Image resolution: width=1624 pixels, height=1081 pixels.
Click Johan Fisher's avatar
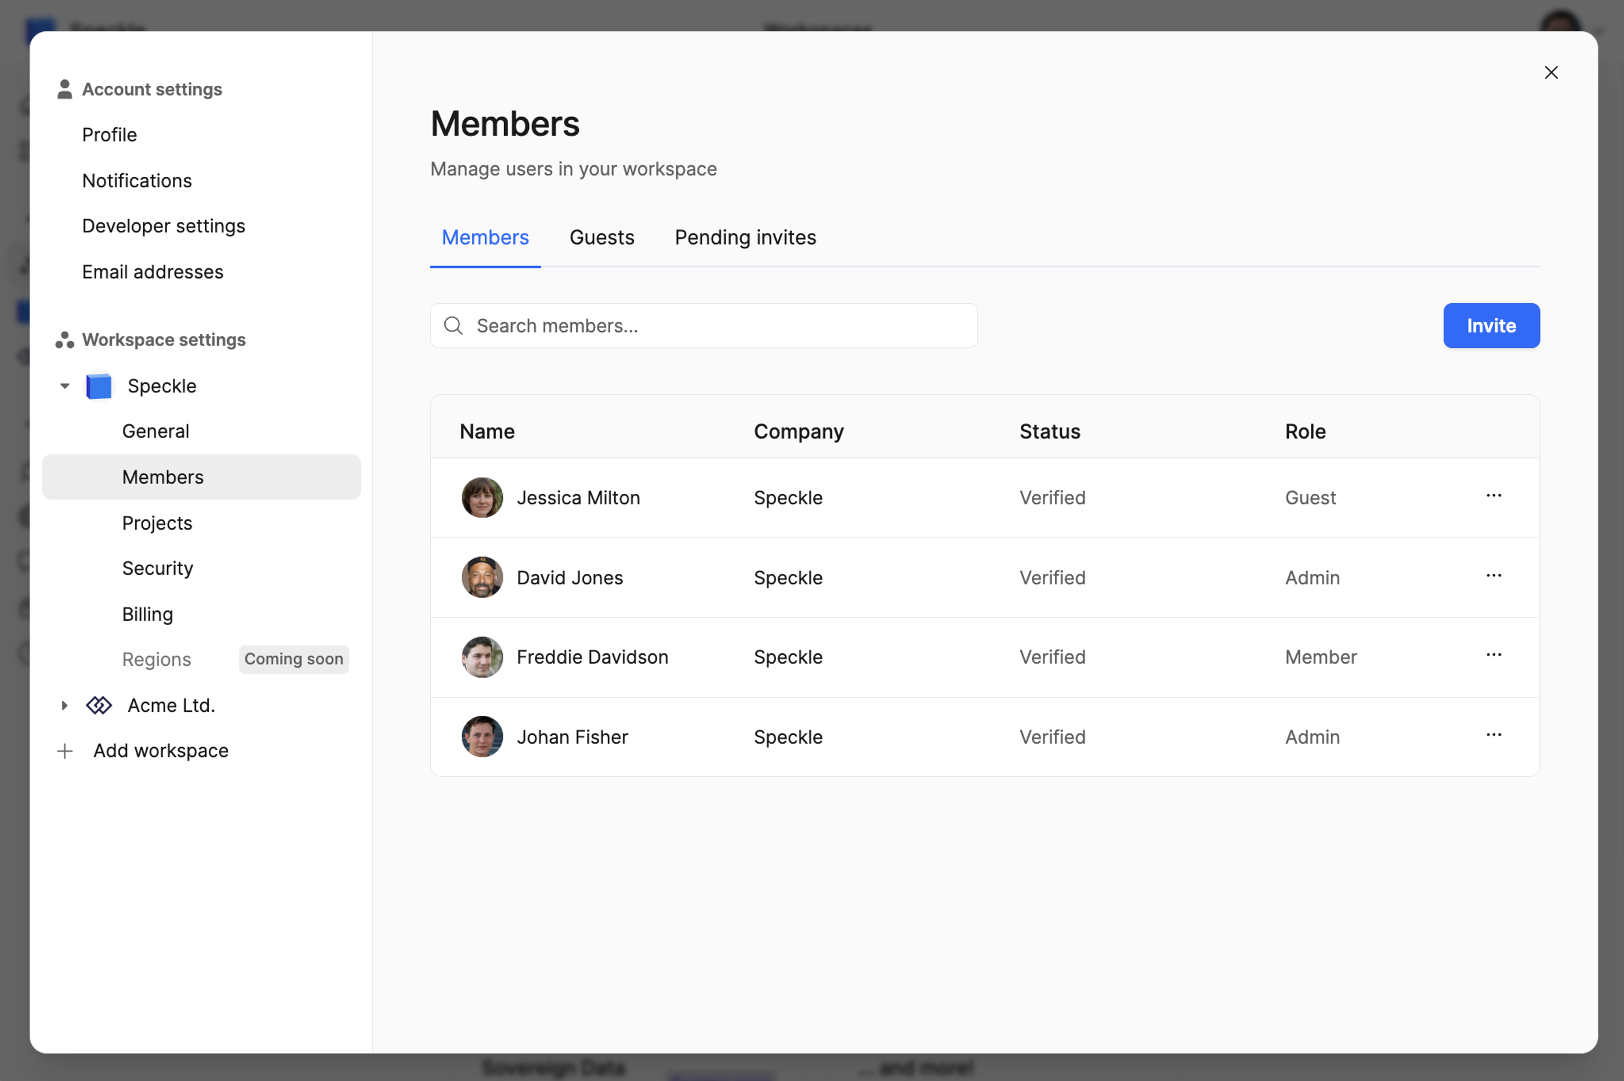coord(481,737)
